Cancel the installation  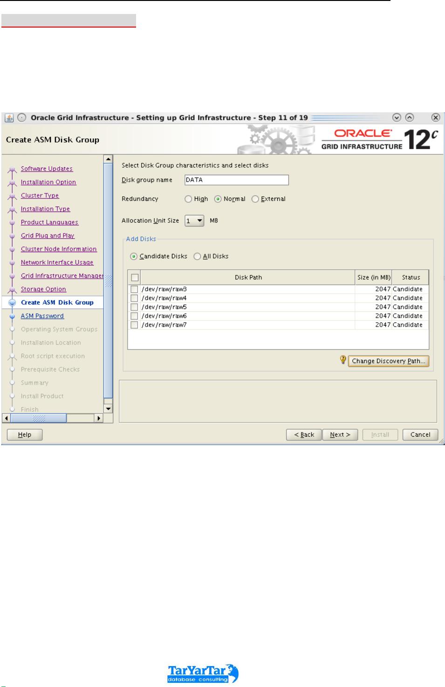pyautogui.click(x=420, y=434)
